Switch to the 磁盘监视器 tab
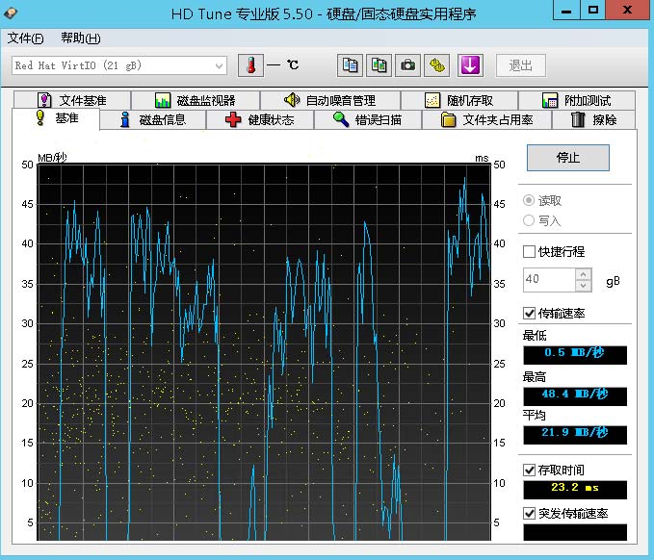 coord(196,100)
